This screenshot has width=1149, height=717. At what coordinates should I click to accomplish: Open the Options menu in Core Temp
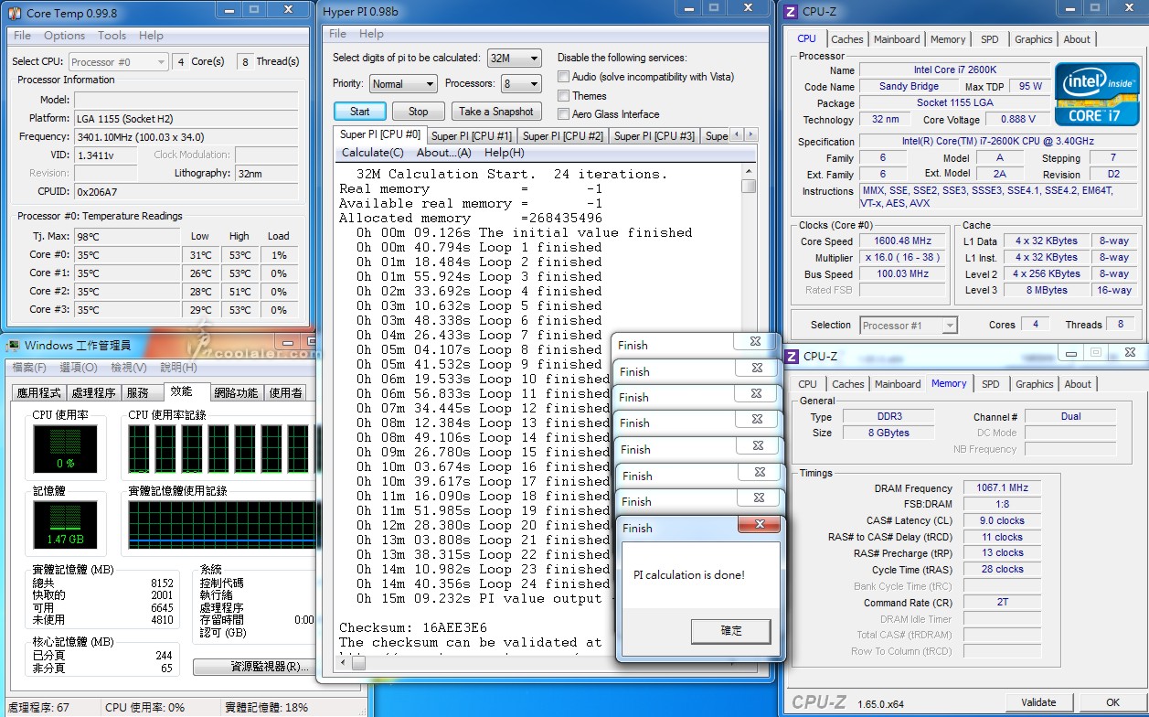pyautogui.click(x=65, y=36)
